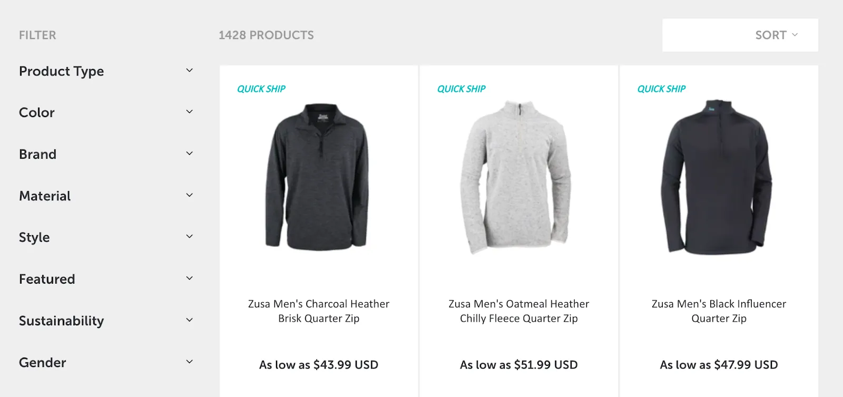
Task: Click the Featured filter chevron icon
Action: pyautogui.click(x=189, y=279)
